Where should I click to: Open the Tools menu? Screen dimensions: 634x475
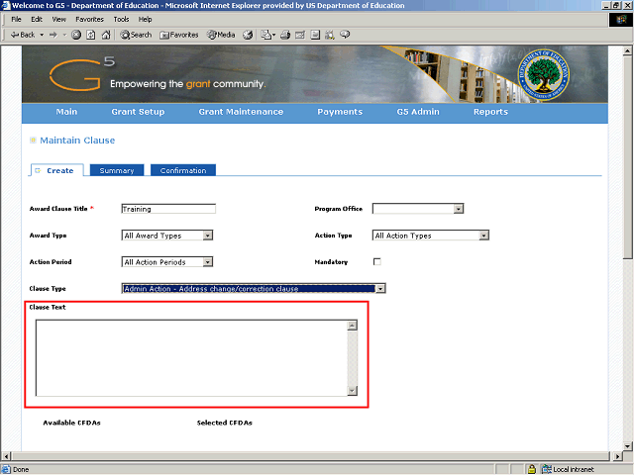[121, 20]
